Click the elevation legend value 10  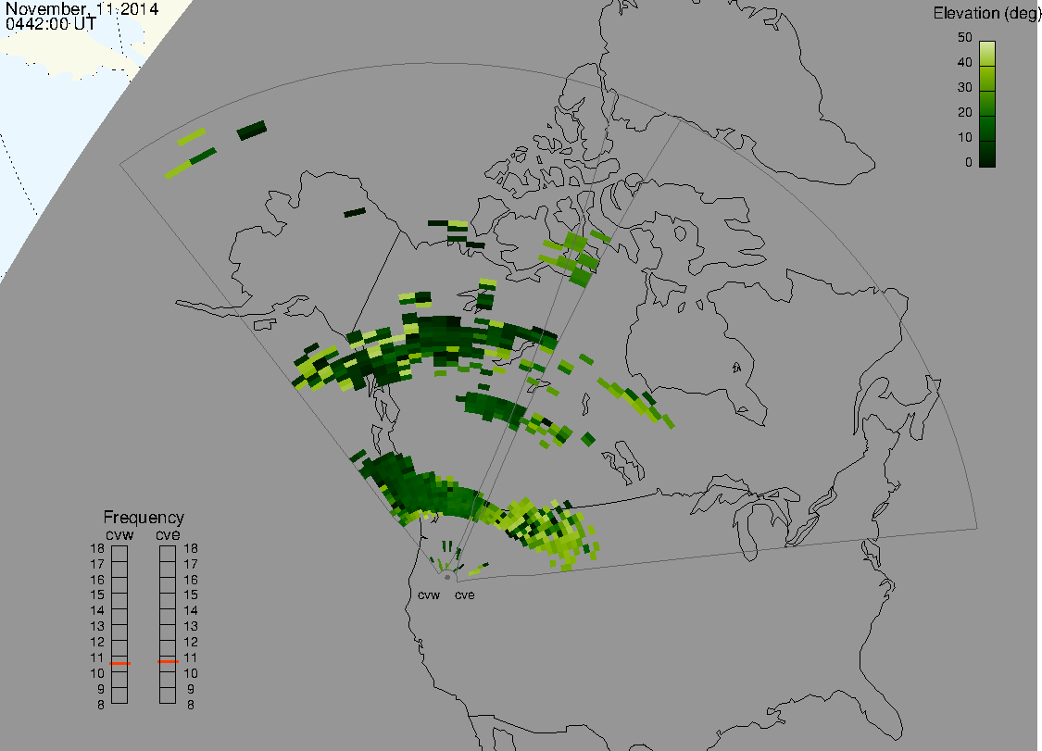(x=965, y=138)
